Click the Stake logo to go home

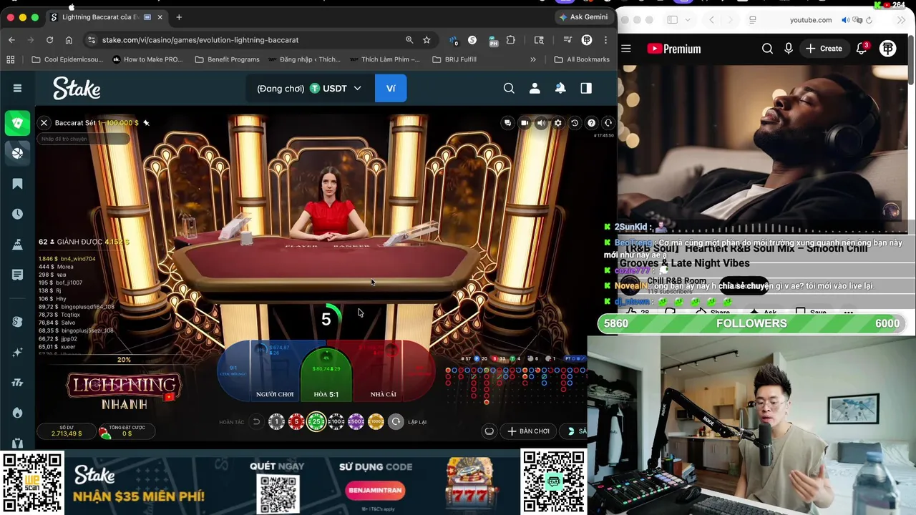pyautogui.click(x=77, y=88)
